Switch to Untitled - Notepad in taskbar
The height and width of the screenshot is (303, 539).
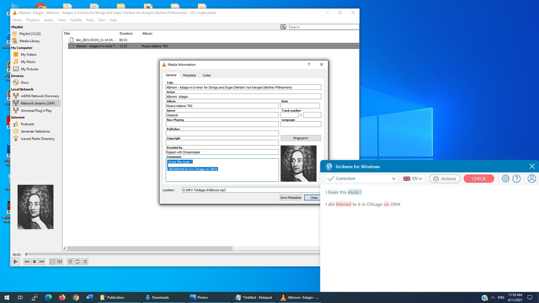pos(254,297)
